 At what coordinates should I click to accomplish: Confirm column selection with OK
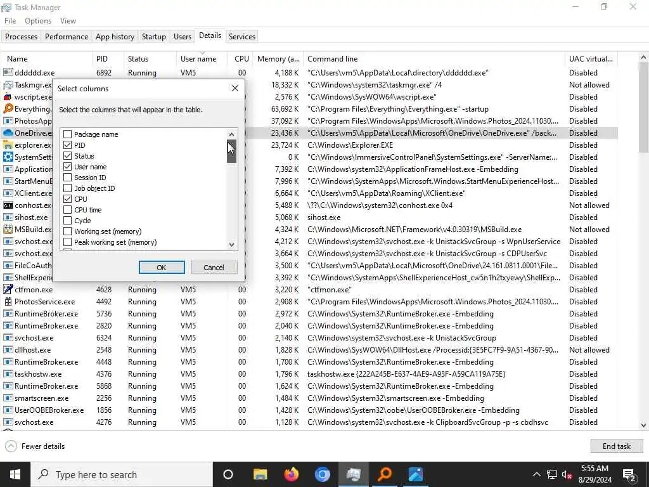tap(162, 268)
